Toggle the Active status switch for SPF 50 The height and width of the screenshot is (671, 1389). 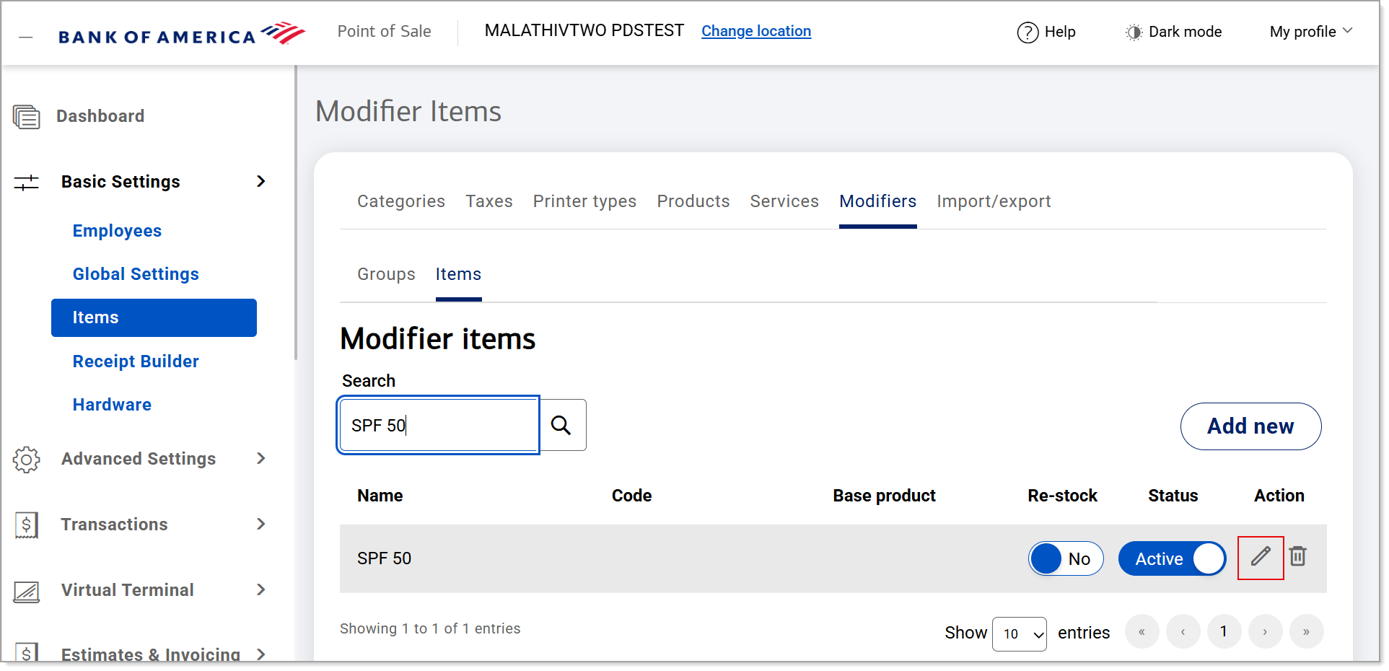click(x=1172, y=558)
